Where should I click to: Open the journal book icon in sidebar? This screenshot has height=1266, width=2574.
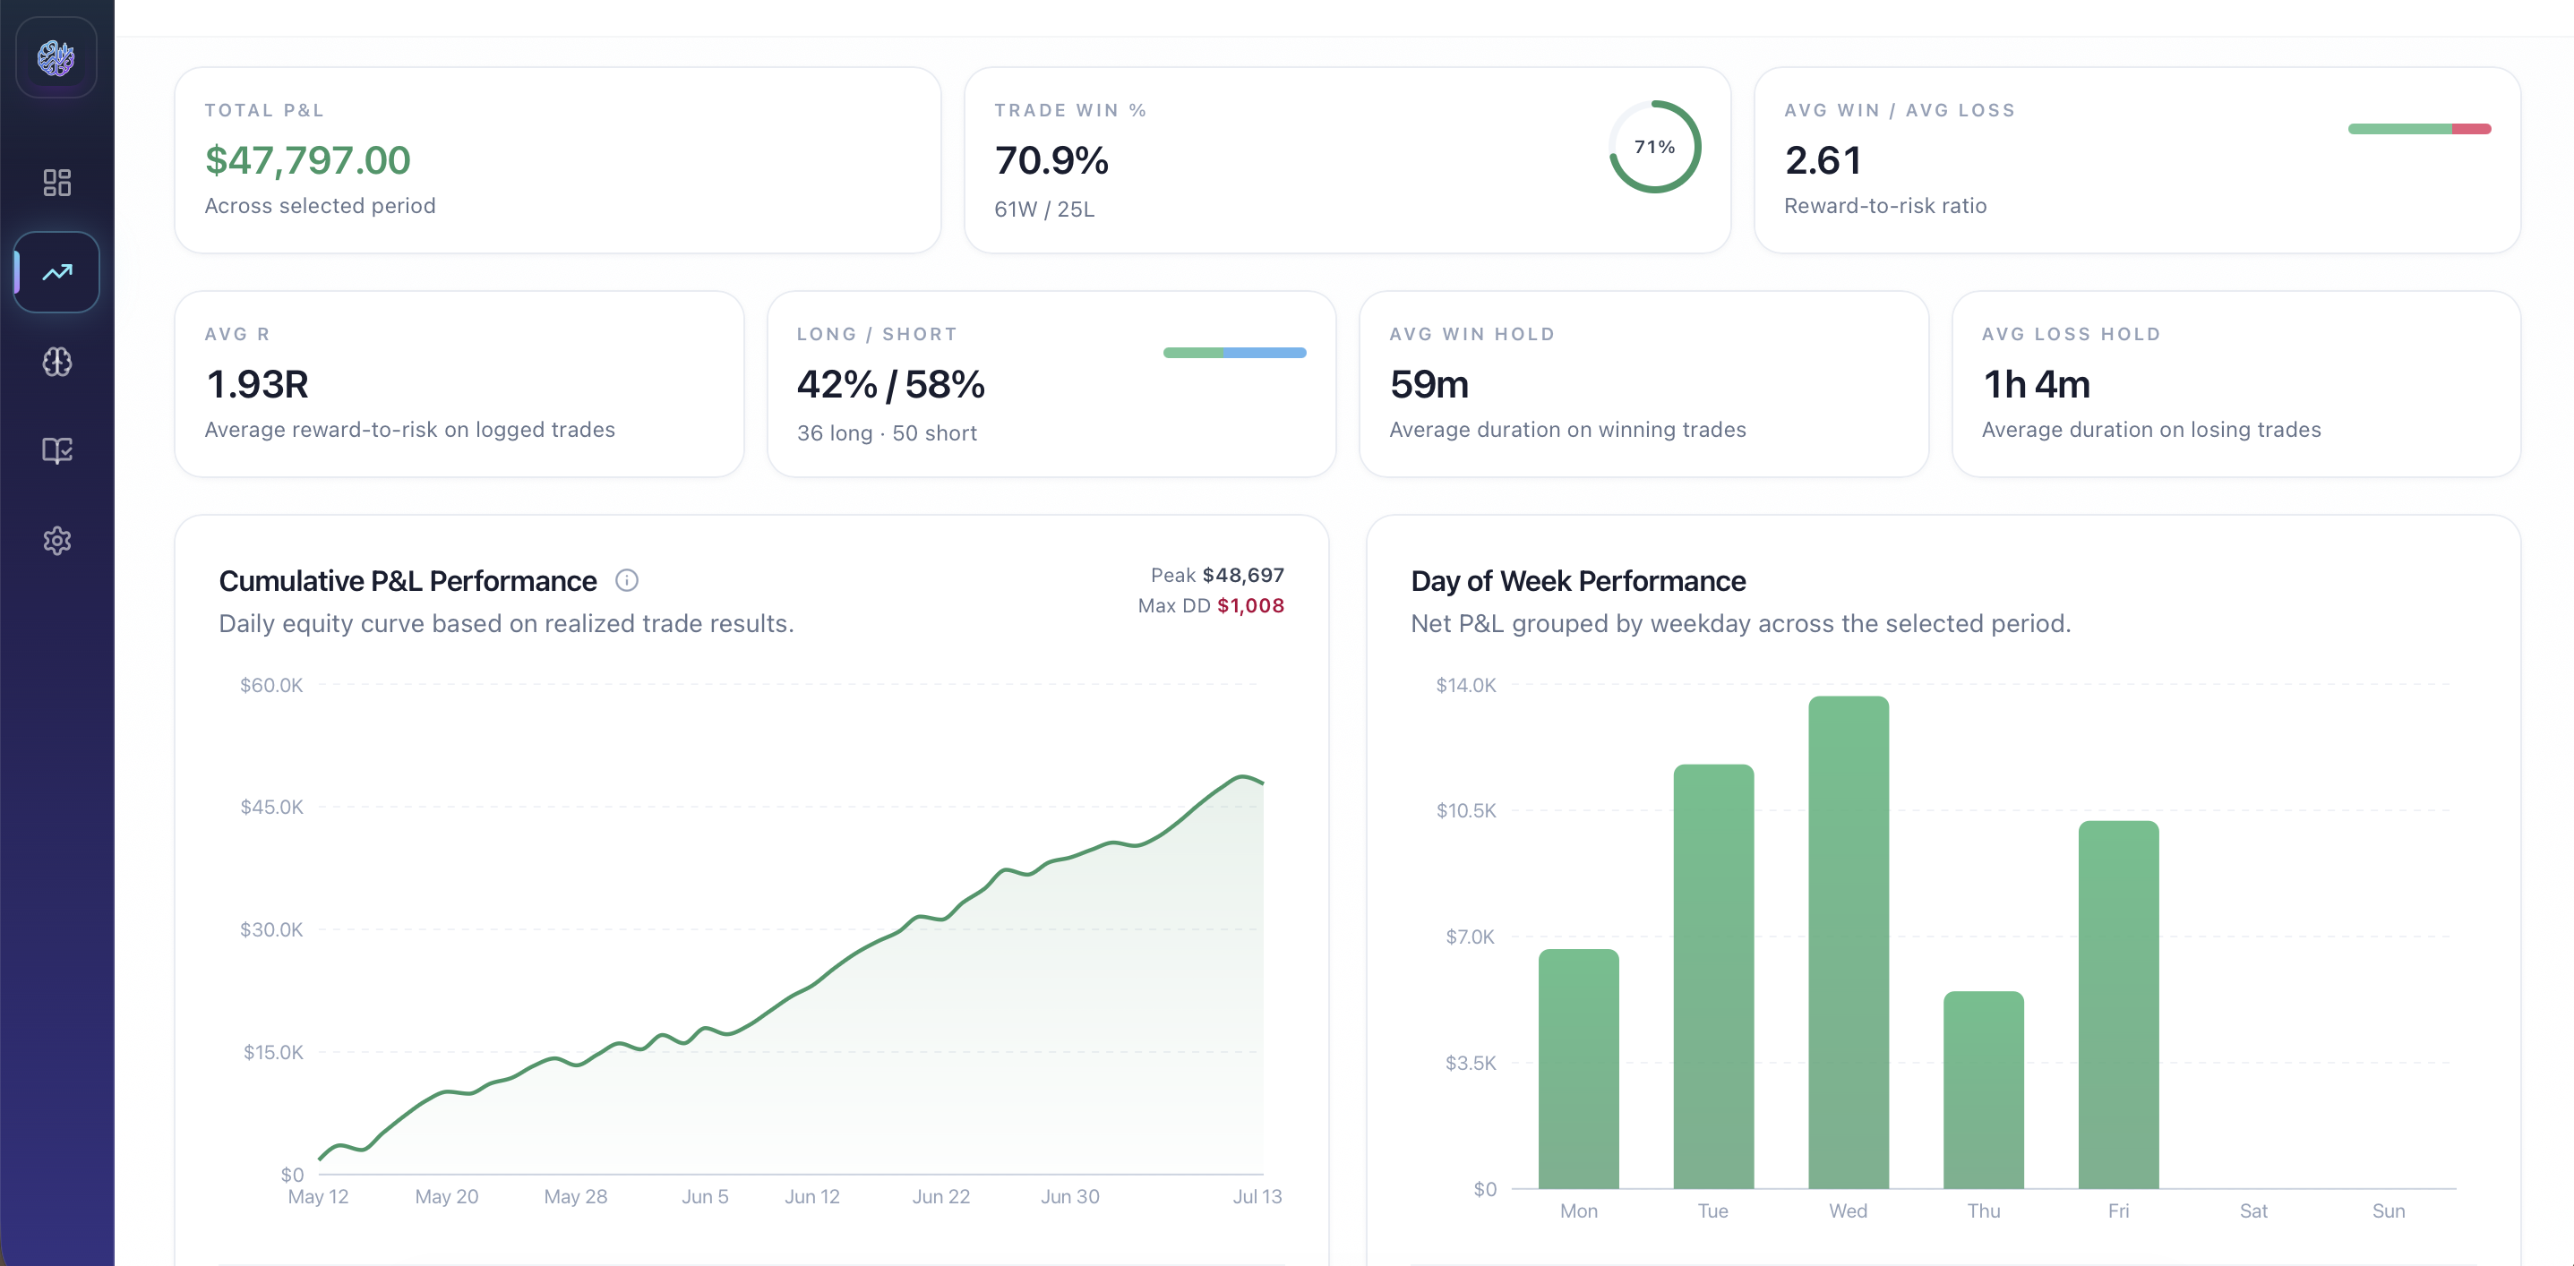pyautogui.click(x=57, y=450)
